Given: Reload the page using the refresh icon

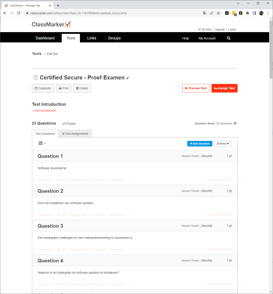Looking at the screenshot, I should pyautogui.click(x=19, y=13).
